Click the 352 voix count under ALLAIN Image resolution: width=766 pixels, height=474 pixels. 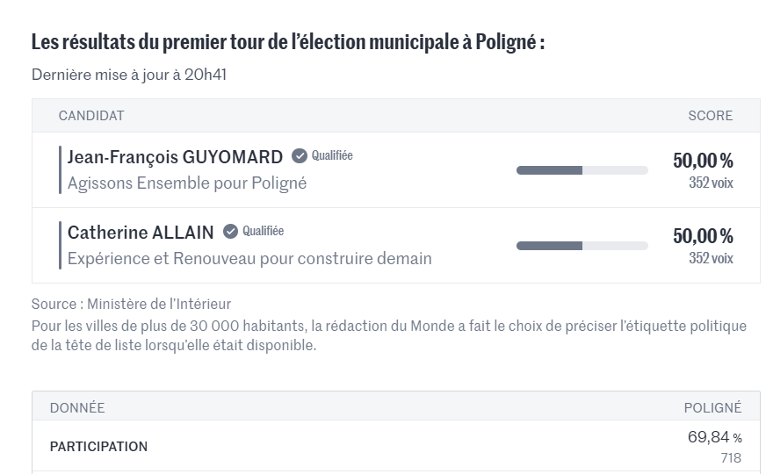[x=711, y=258]
